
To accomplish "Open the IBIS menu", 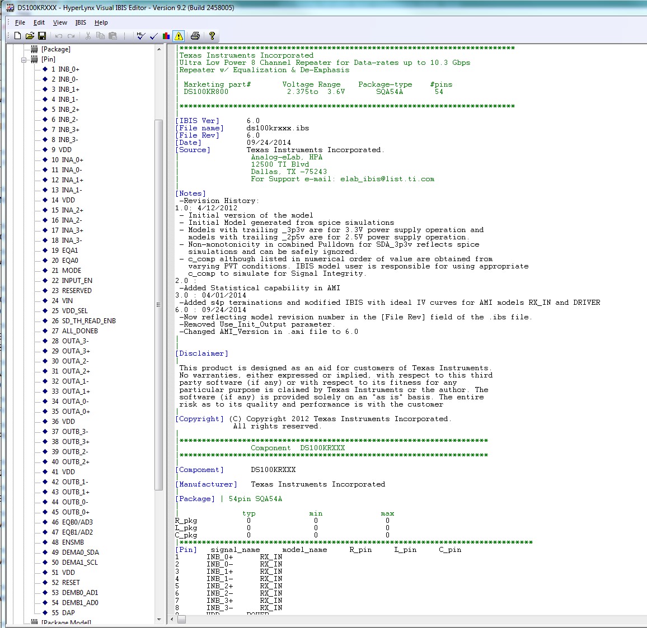I will click(81, 23).
